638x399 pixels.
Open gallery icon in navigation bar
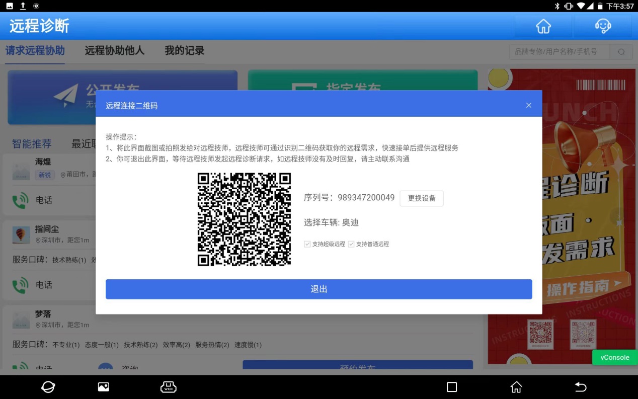point(103,386)
